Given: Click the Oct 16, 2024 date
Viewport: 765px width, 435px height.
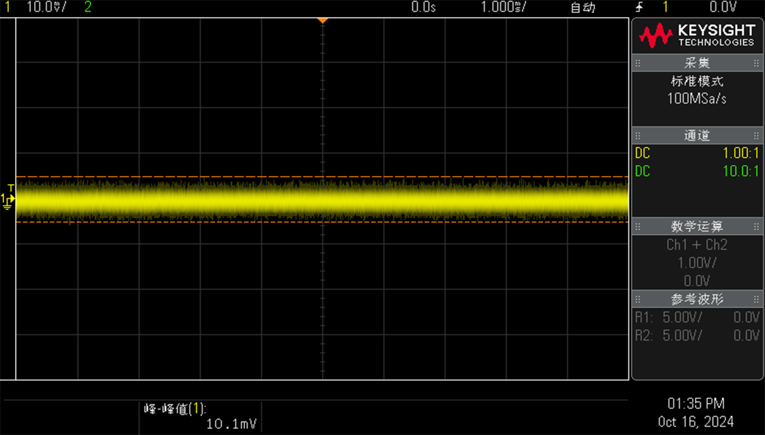Looking at the screenshot, I should coord(696,422).
